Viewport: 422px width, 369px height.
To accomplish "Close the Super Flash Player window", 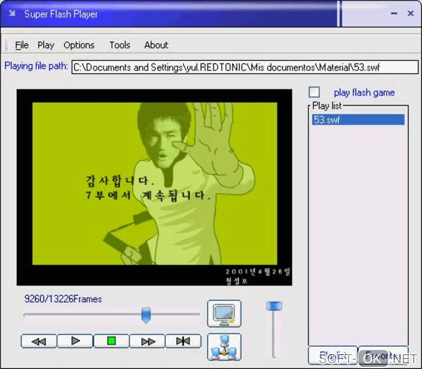I will click(410, 13).
